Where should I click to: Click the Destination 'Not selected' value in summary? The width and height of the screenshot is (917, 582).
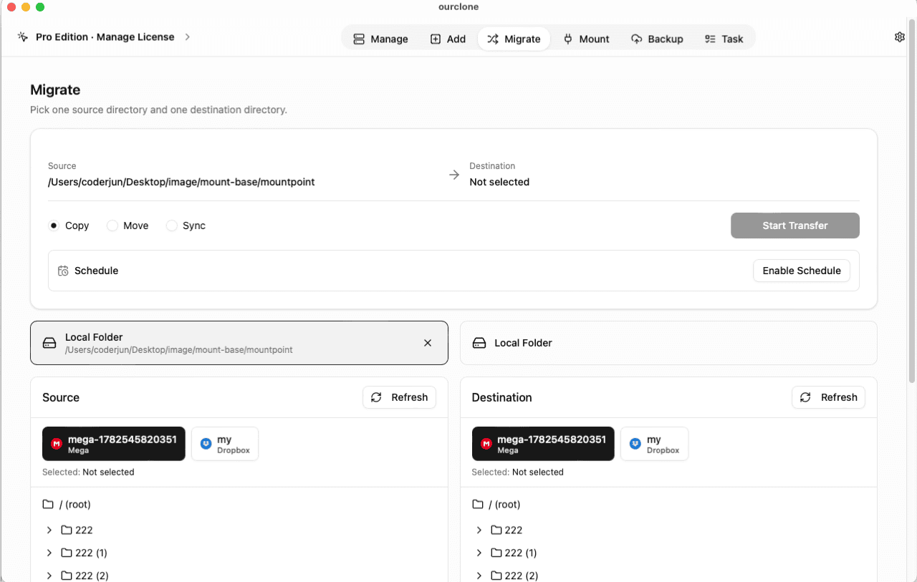tap(499, 182)
